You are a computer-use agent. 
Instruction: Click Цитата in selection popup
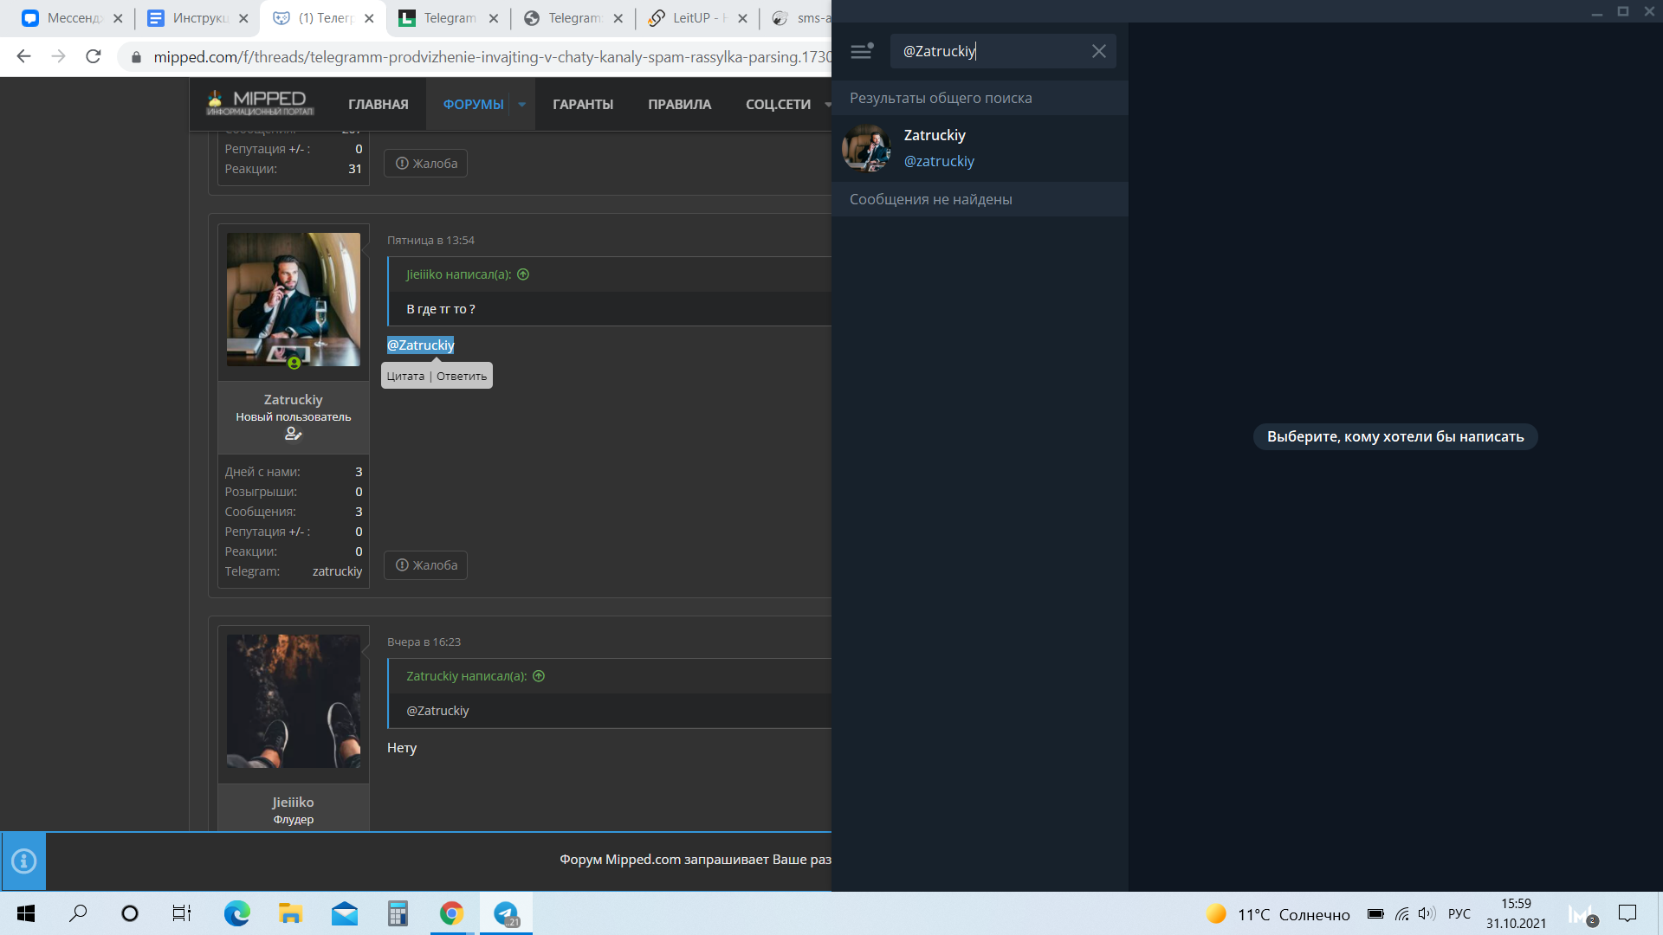(x=405, y=377)
